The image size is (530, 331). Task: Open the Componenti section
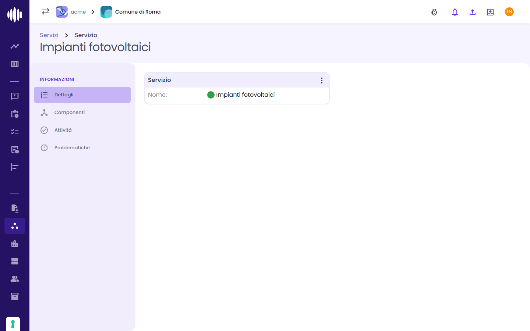tap(82, 113)
